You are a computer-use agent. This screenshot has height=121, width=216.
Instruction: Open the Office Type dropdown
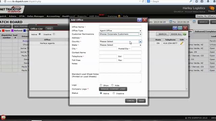pyautogui.click(x=120, y=31)
